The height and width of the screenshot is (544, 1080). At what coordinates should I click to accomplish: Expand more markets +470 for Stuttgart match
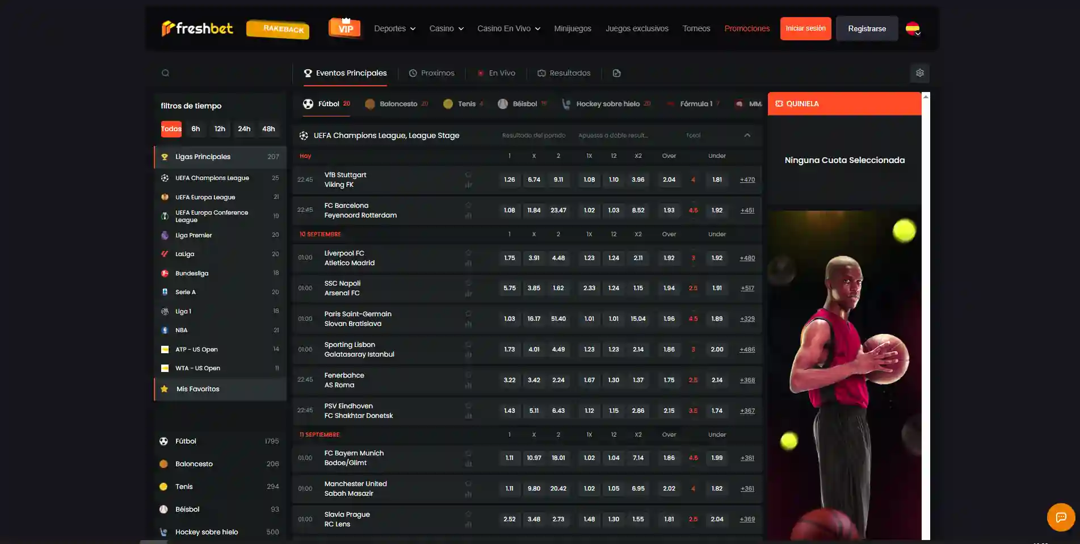coord(747,179)
